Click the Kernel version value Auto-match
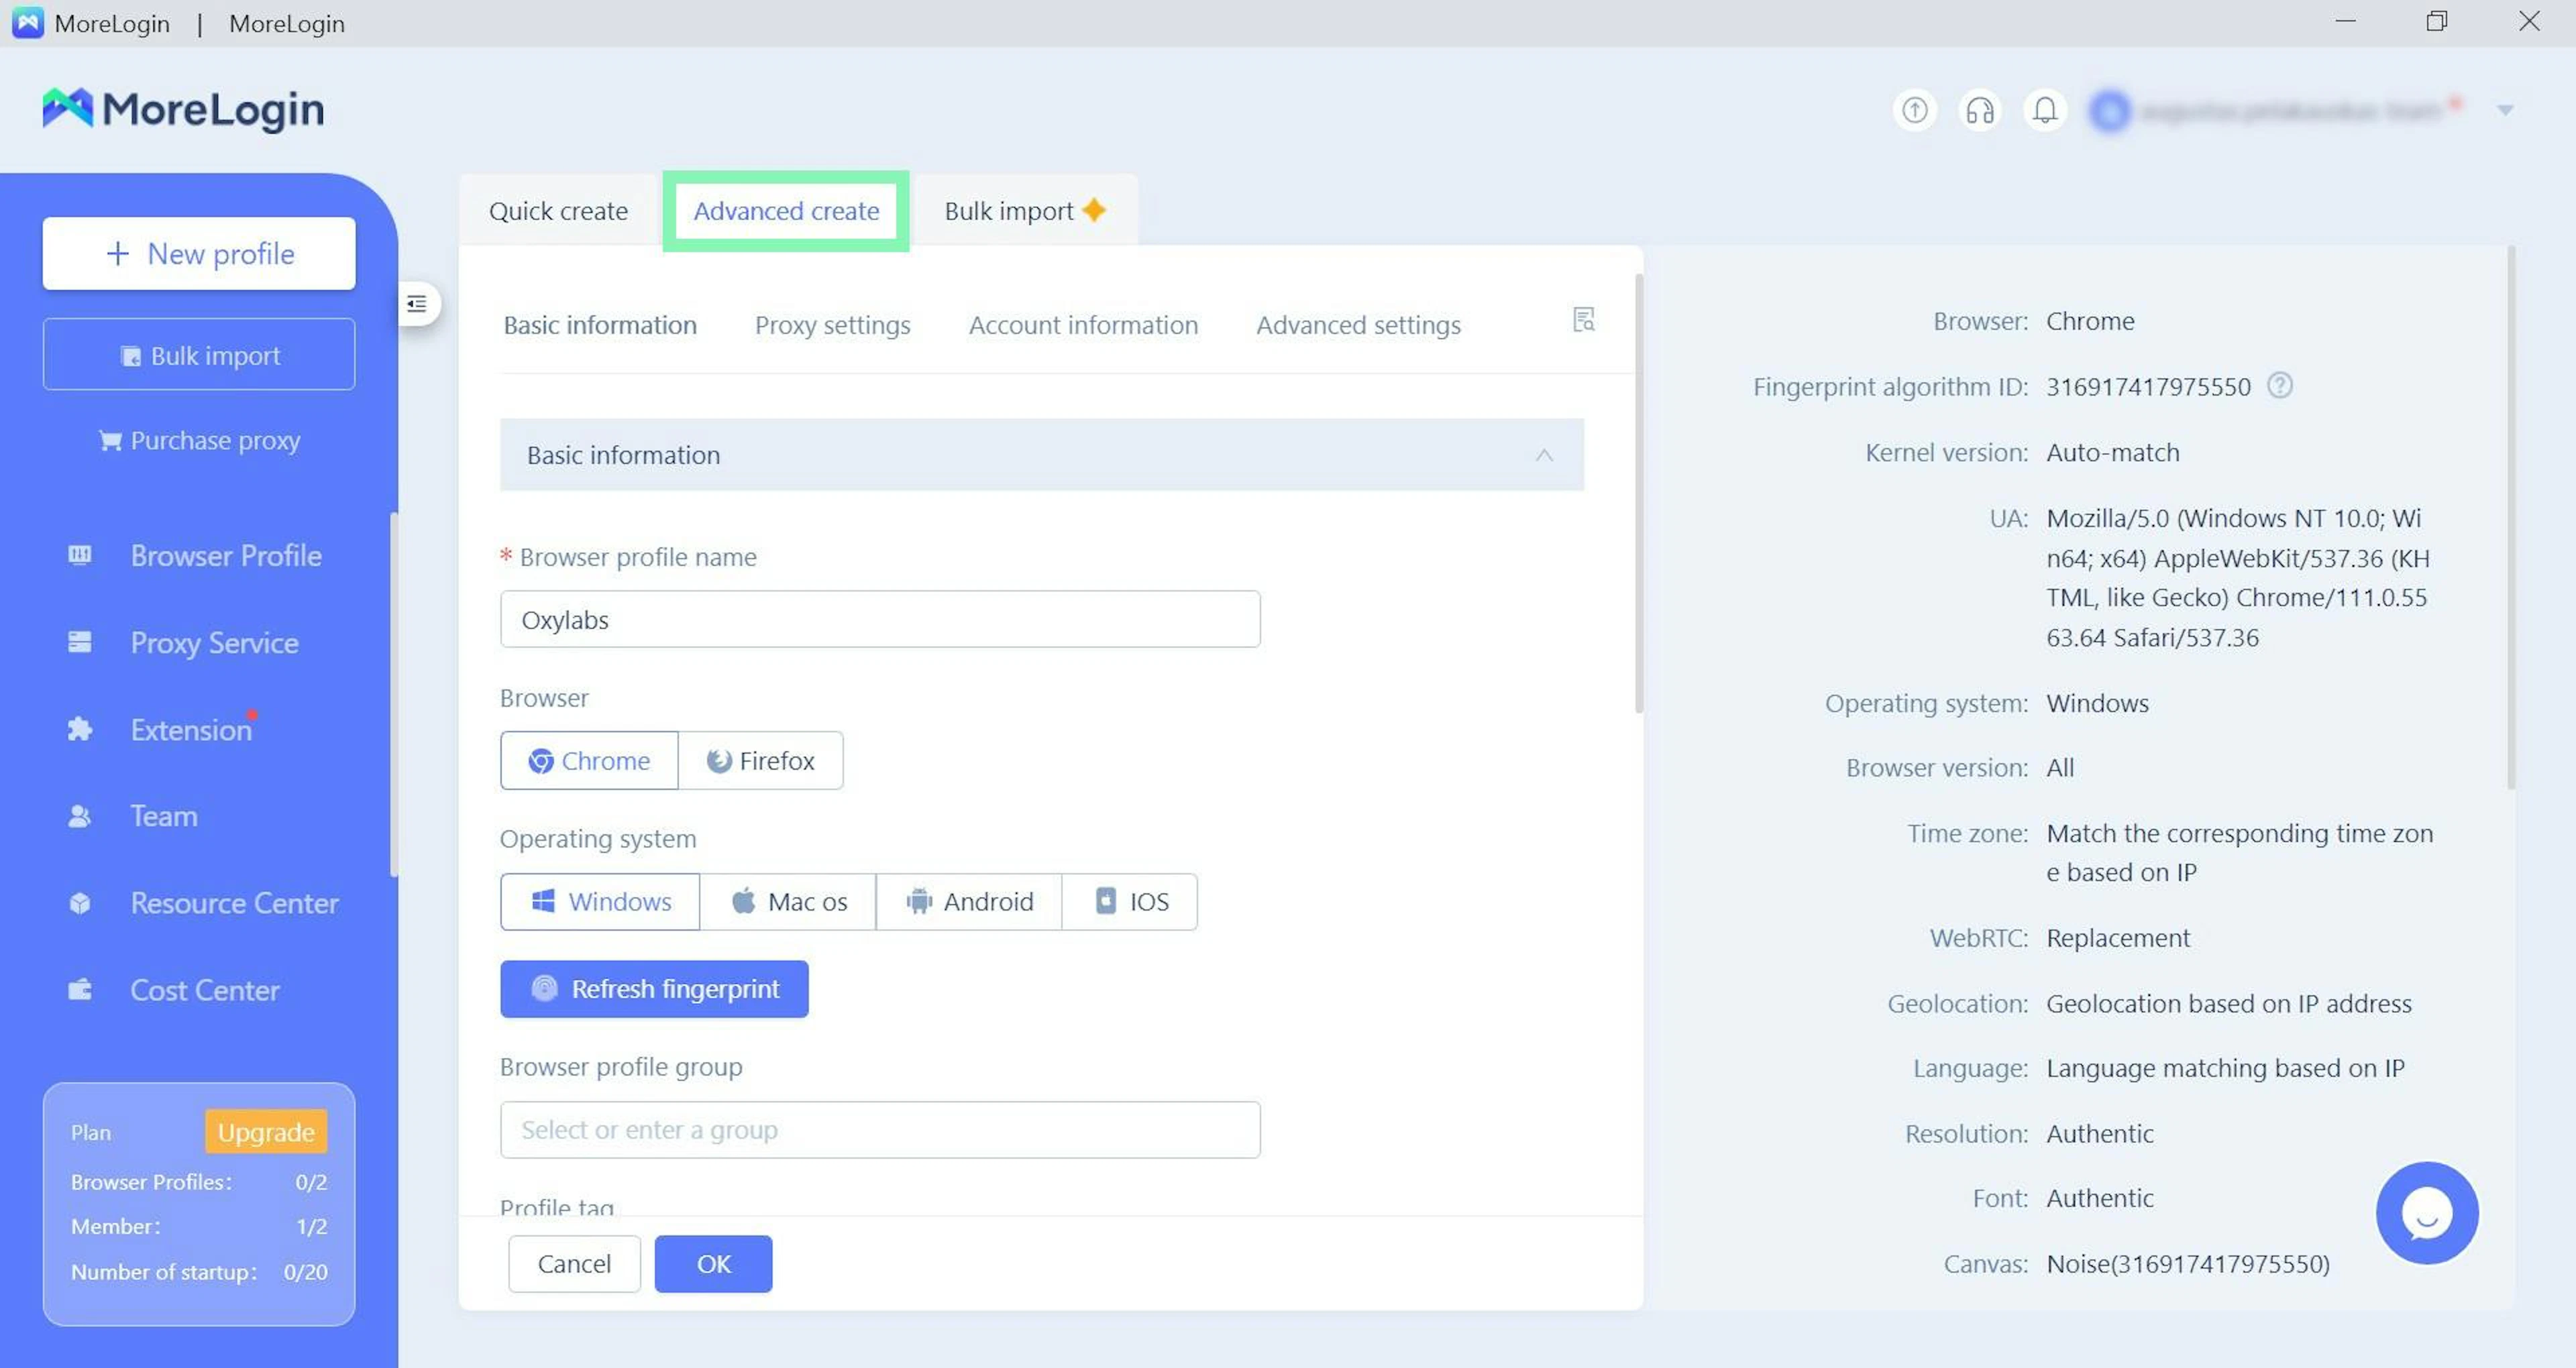The image size is (2576, 1368). click(x=2112, y=453)
